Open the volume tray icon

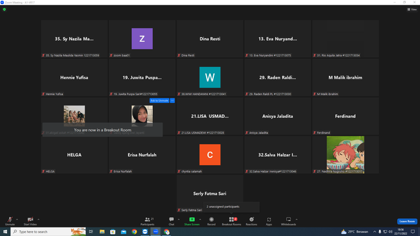[390, 231]
